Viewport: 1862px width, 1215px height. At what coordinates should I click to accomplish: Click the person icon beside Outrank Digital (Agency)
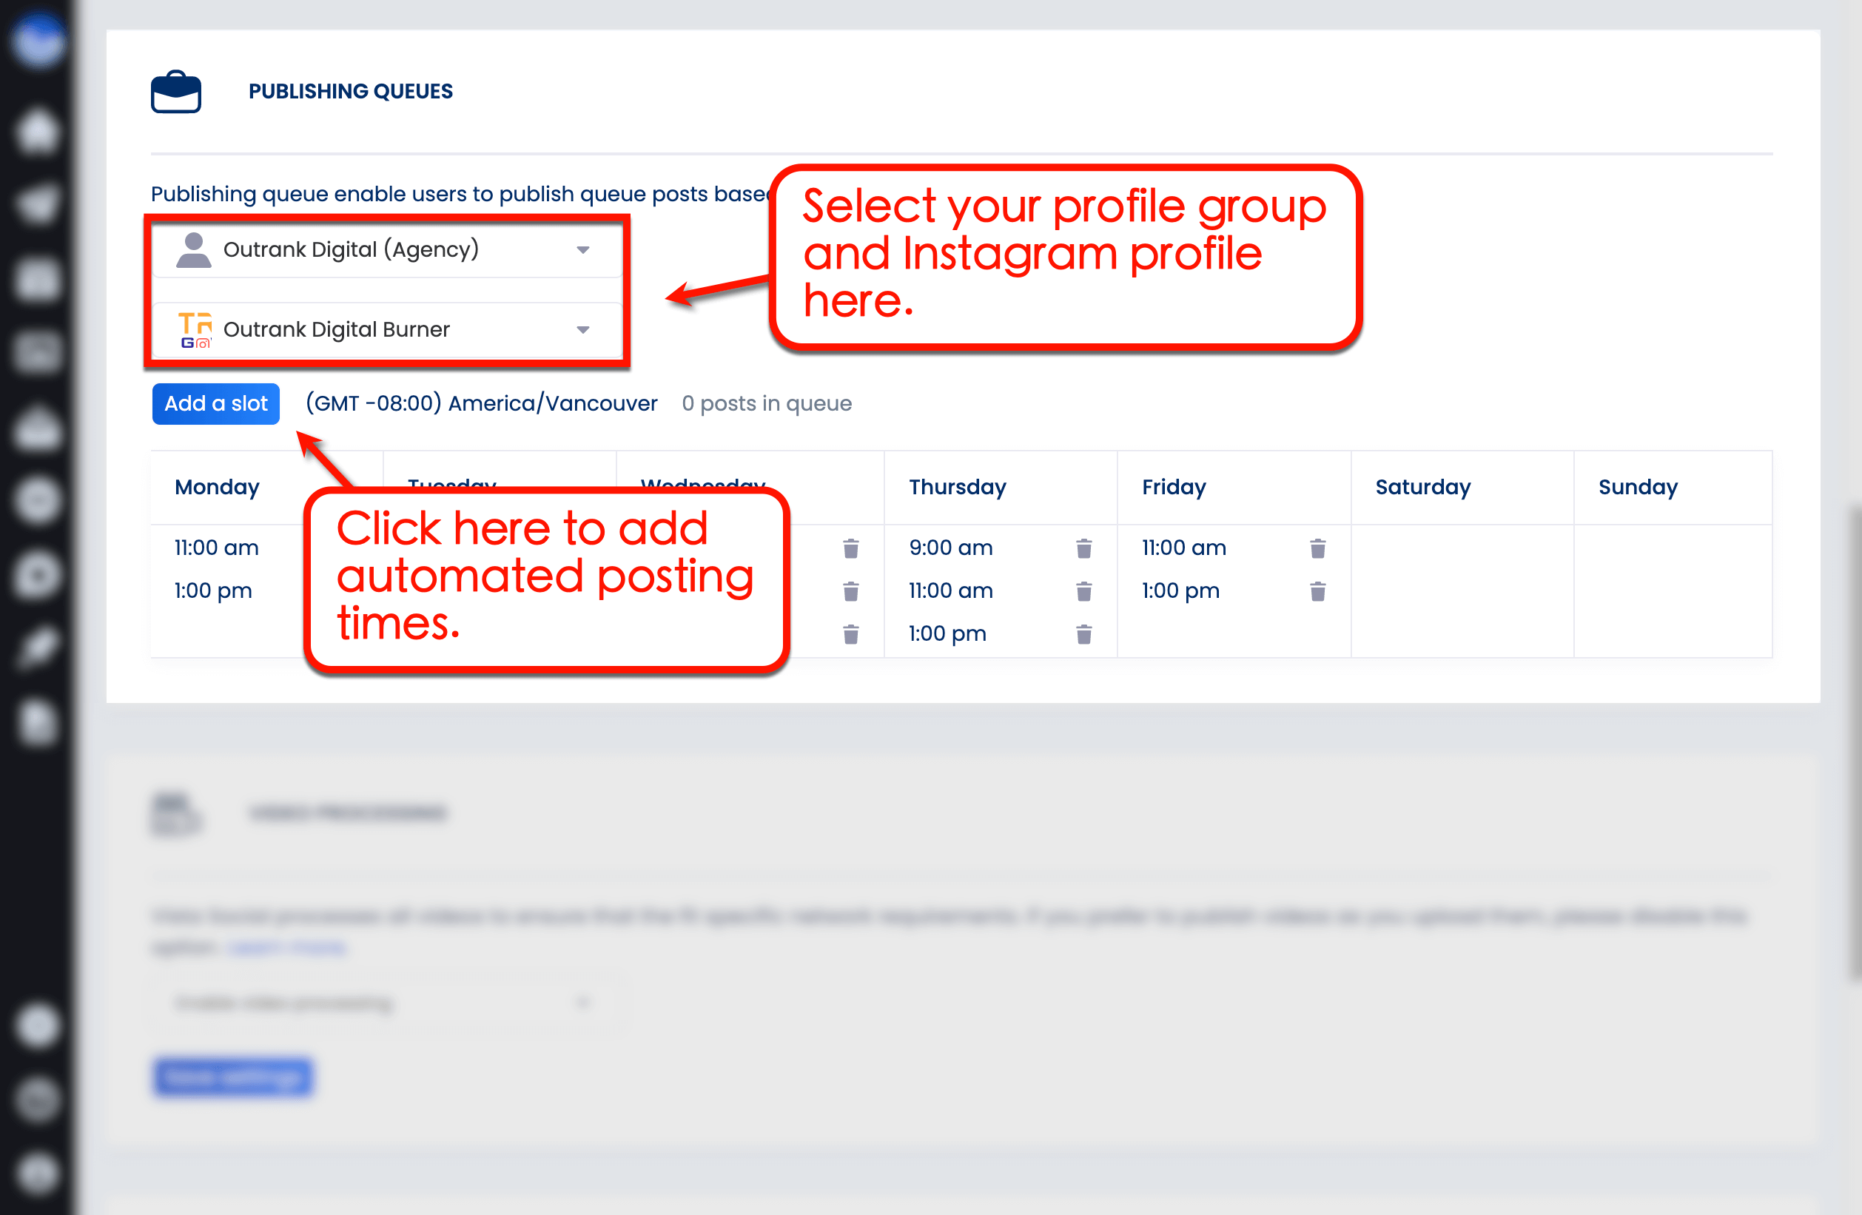pyautogui.click(x=193, y=249)
